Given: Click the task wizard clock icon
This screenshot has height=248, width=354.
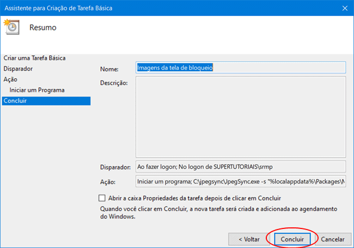Looking at the screenshot, I should (x=11, y=27).
